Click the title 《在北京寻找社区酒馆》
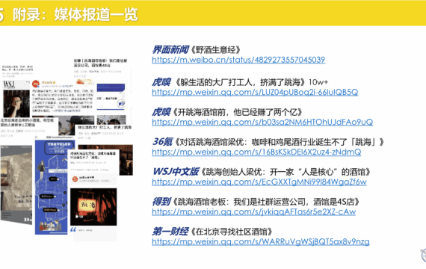 click(232, 232)
